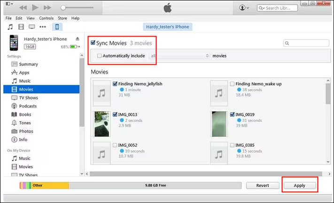Click the movies search field

(x=306, y=43)
